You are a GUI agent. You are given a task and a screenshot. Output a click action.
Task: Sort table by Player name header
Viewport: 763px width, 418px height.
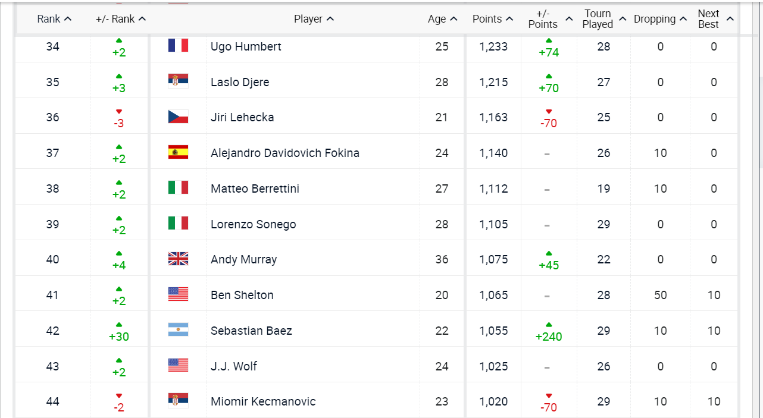pos(314,19)
